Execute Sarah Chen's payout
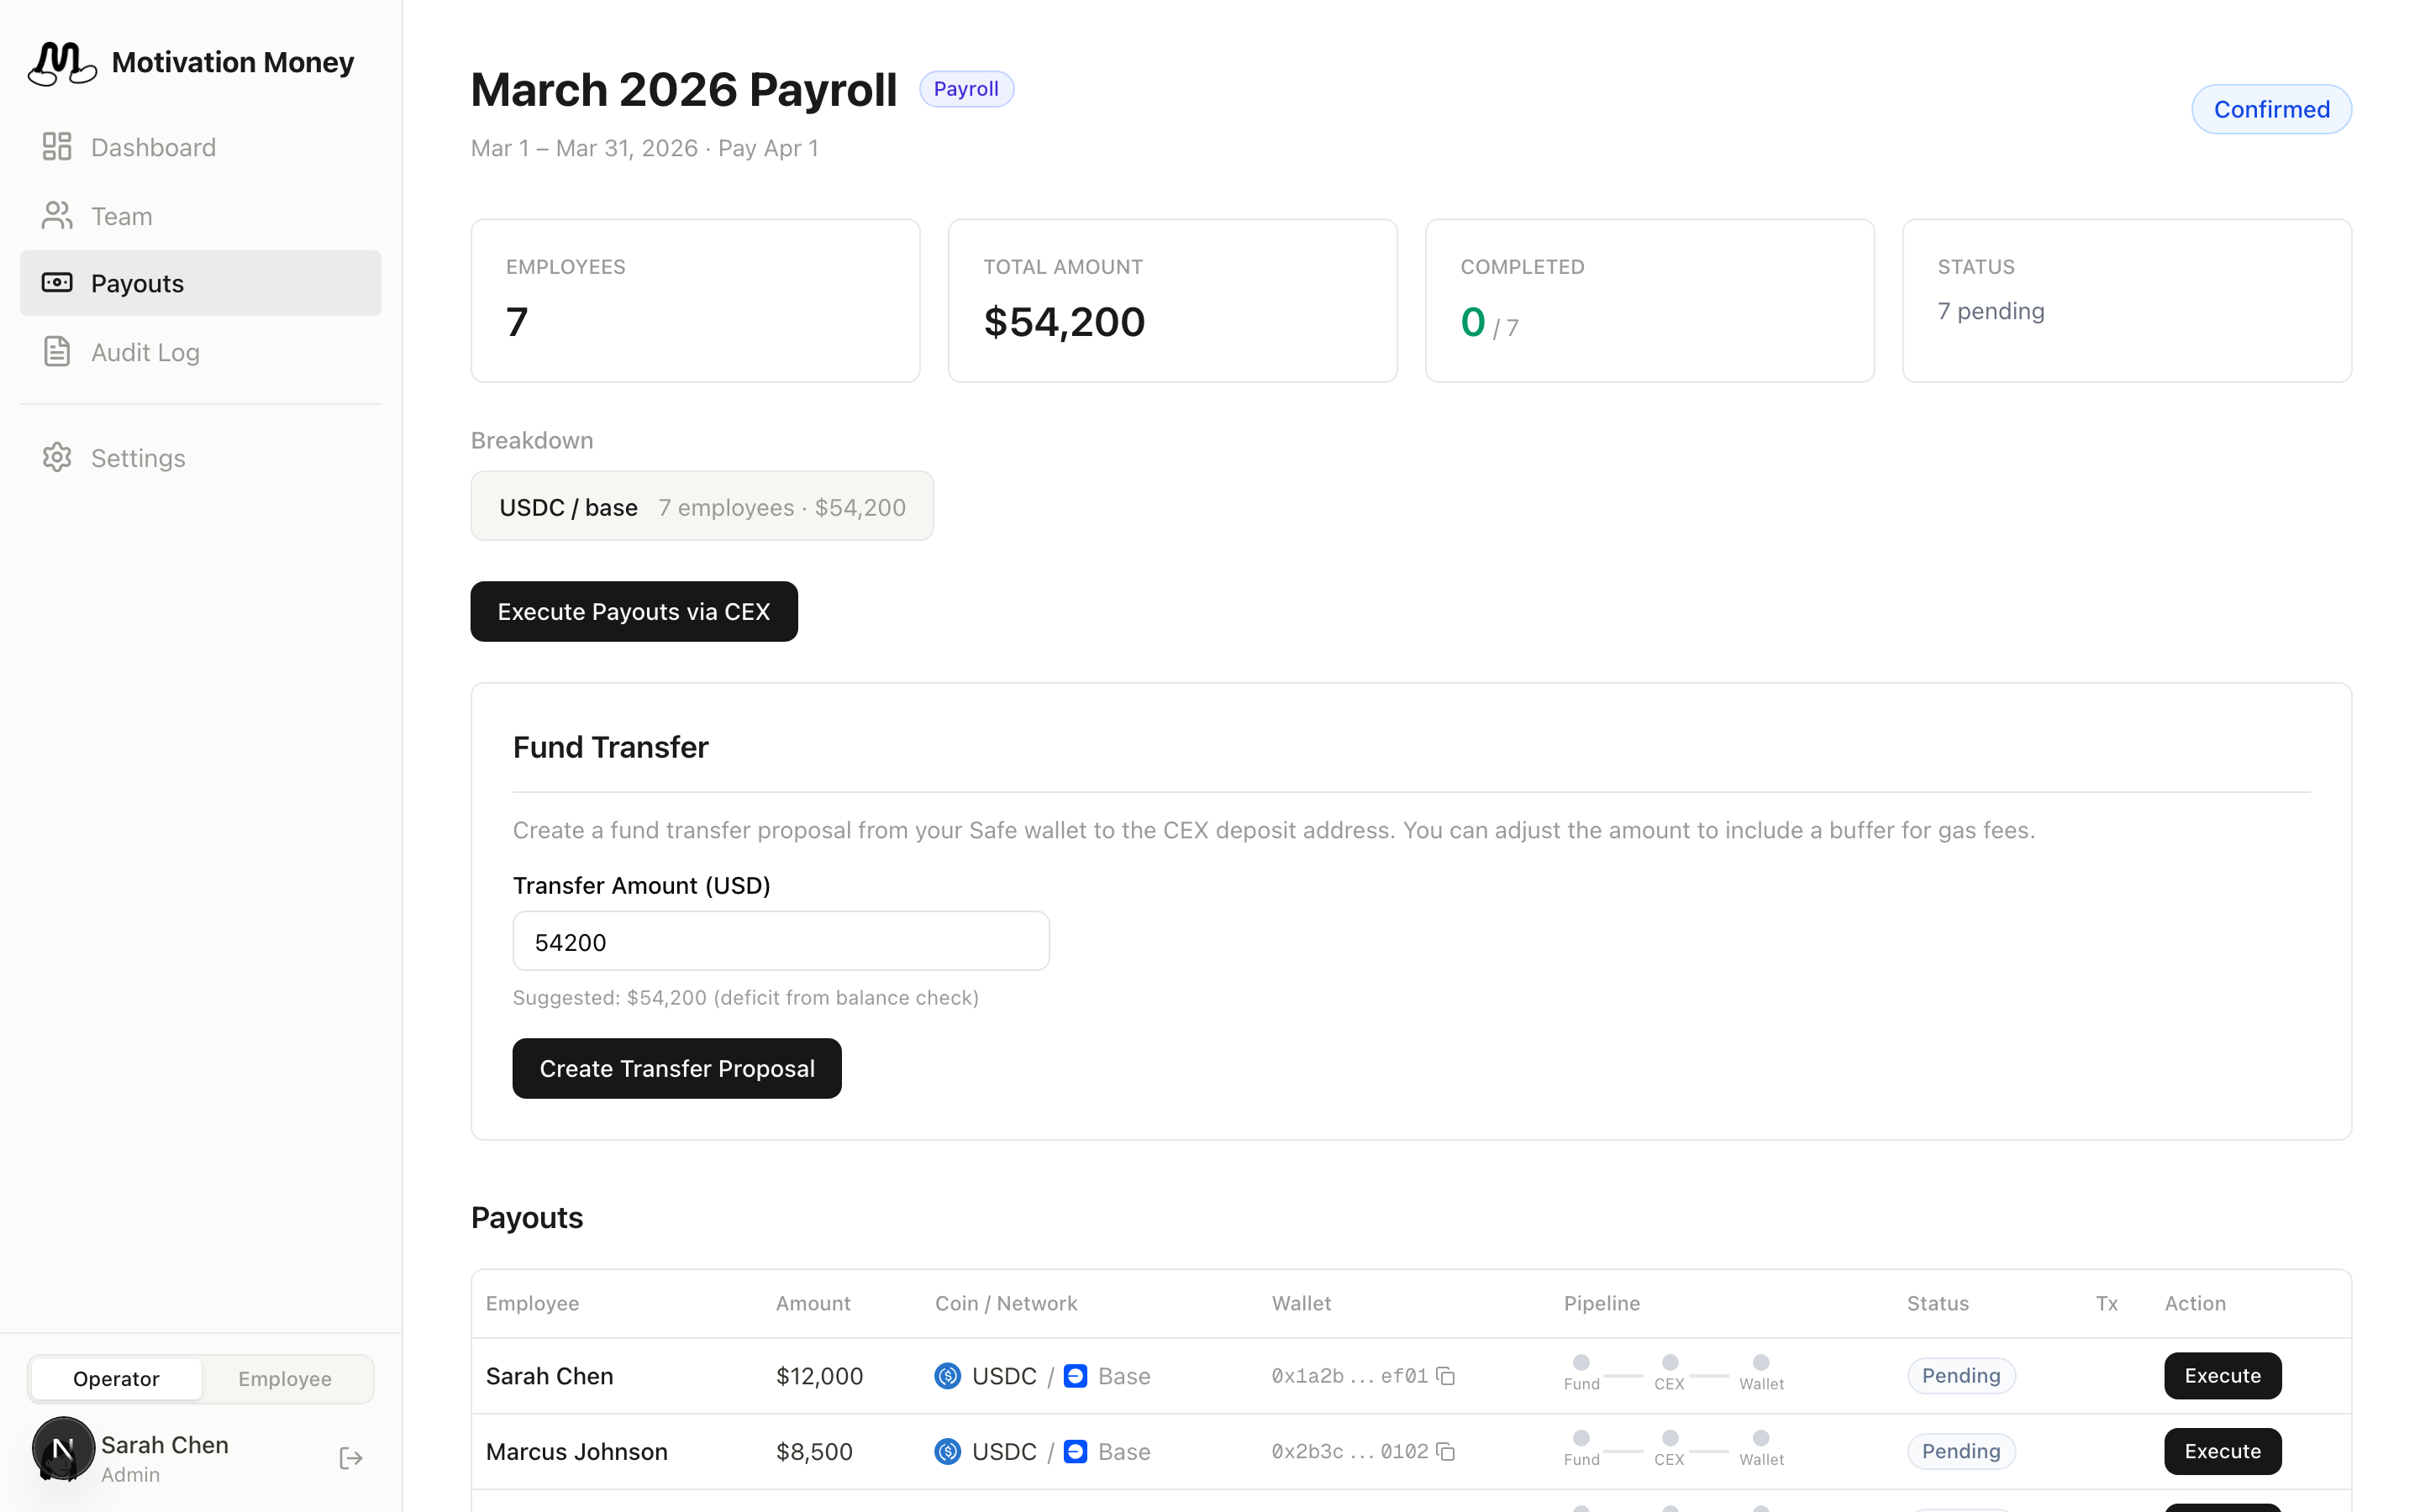 (x=2222, y=1375)
